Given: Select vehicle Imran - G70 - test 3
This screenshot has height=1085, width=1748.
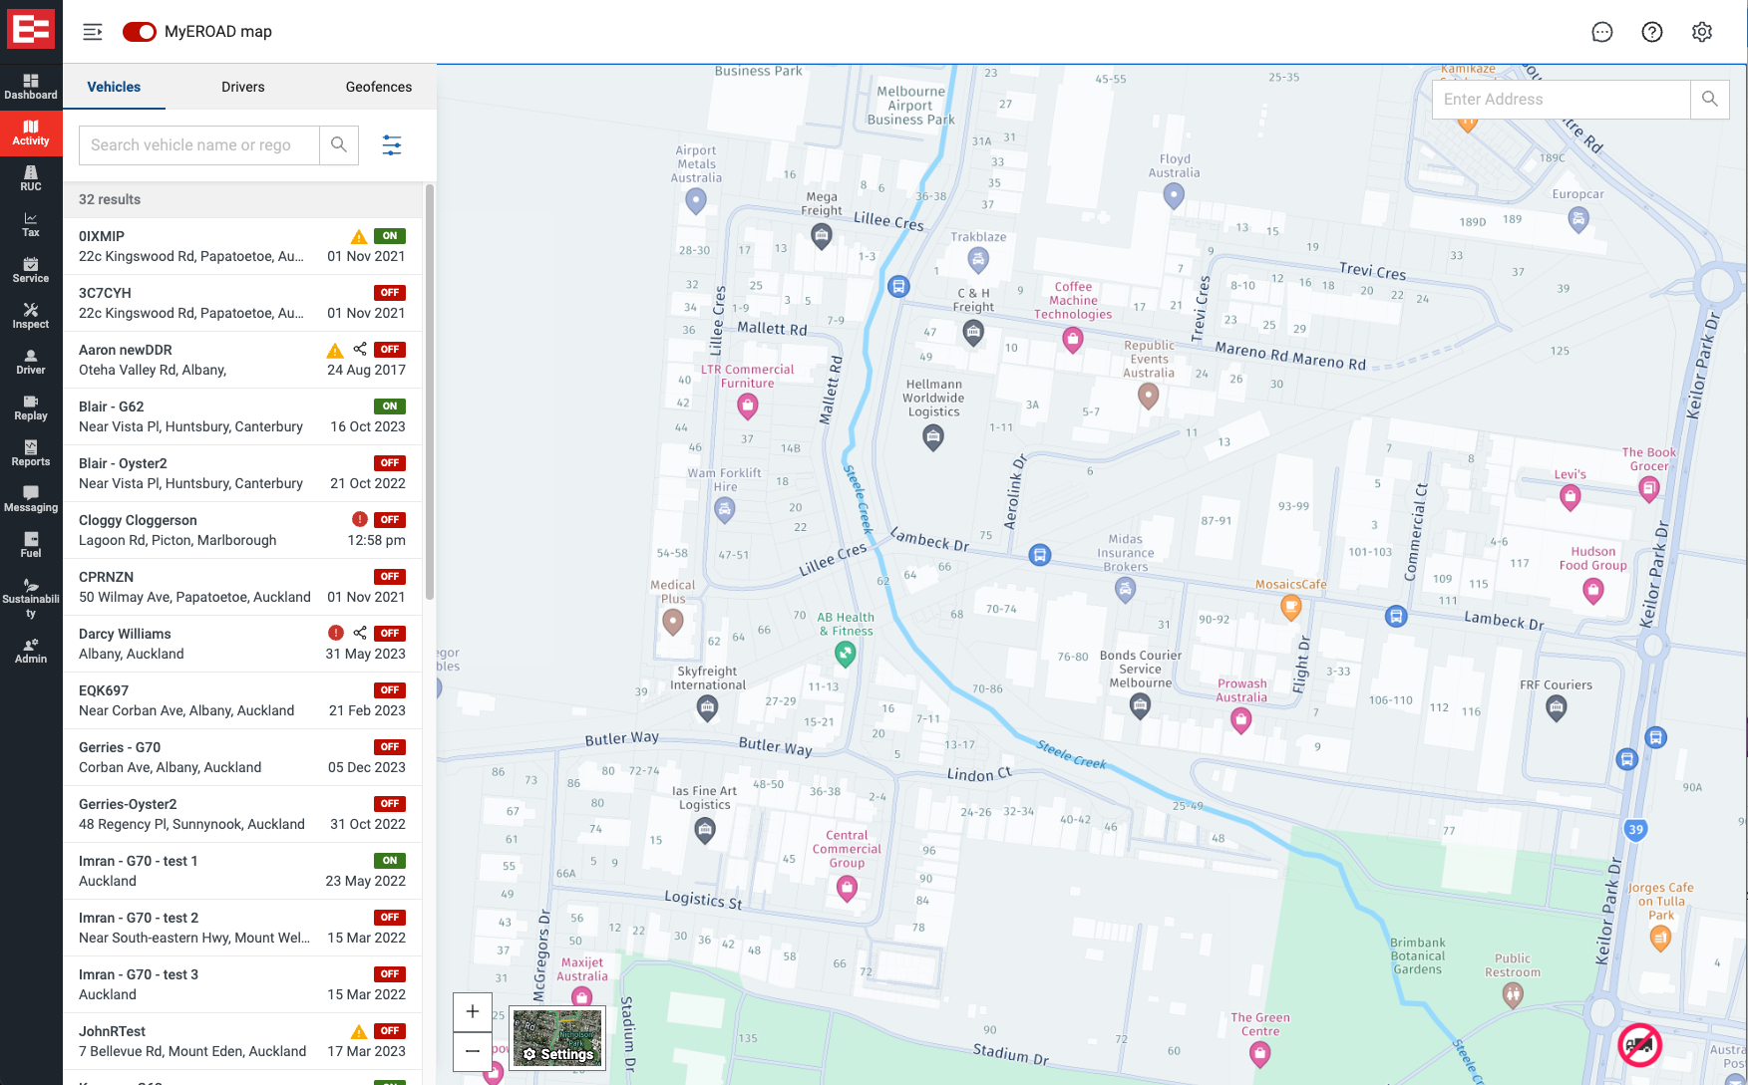Looking at the screenshot, I should point(242,984).
